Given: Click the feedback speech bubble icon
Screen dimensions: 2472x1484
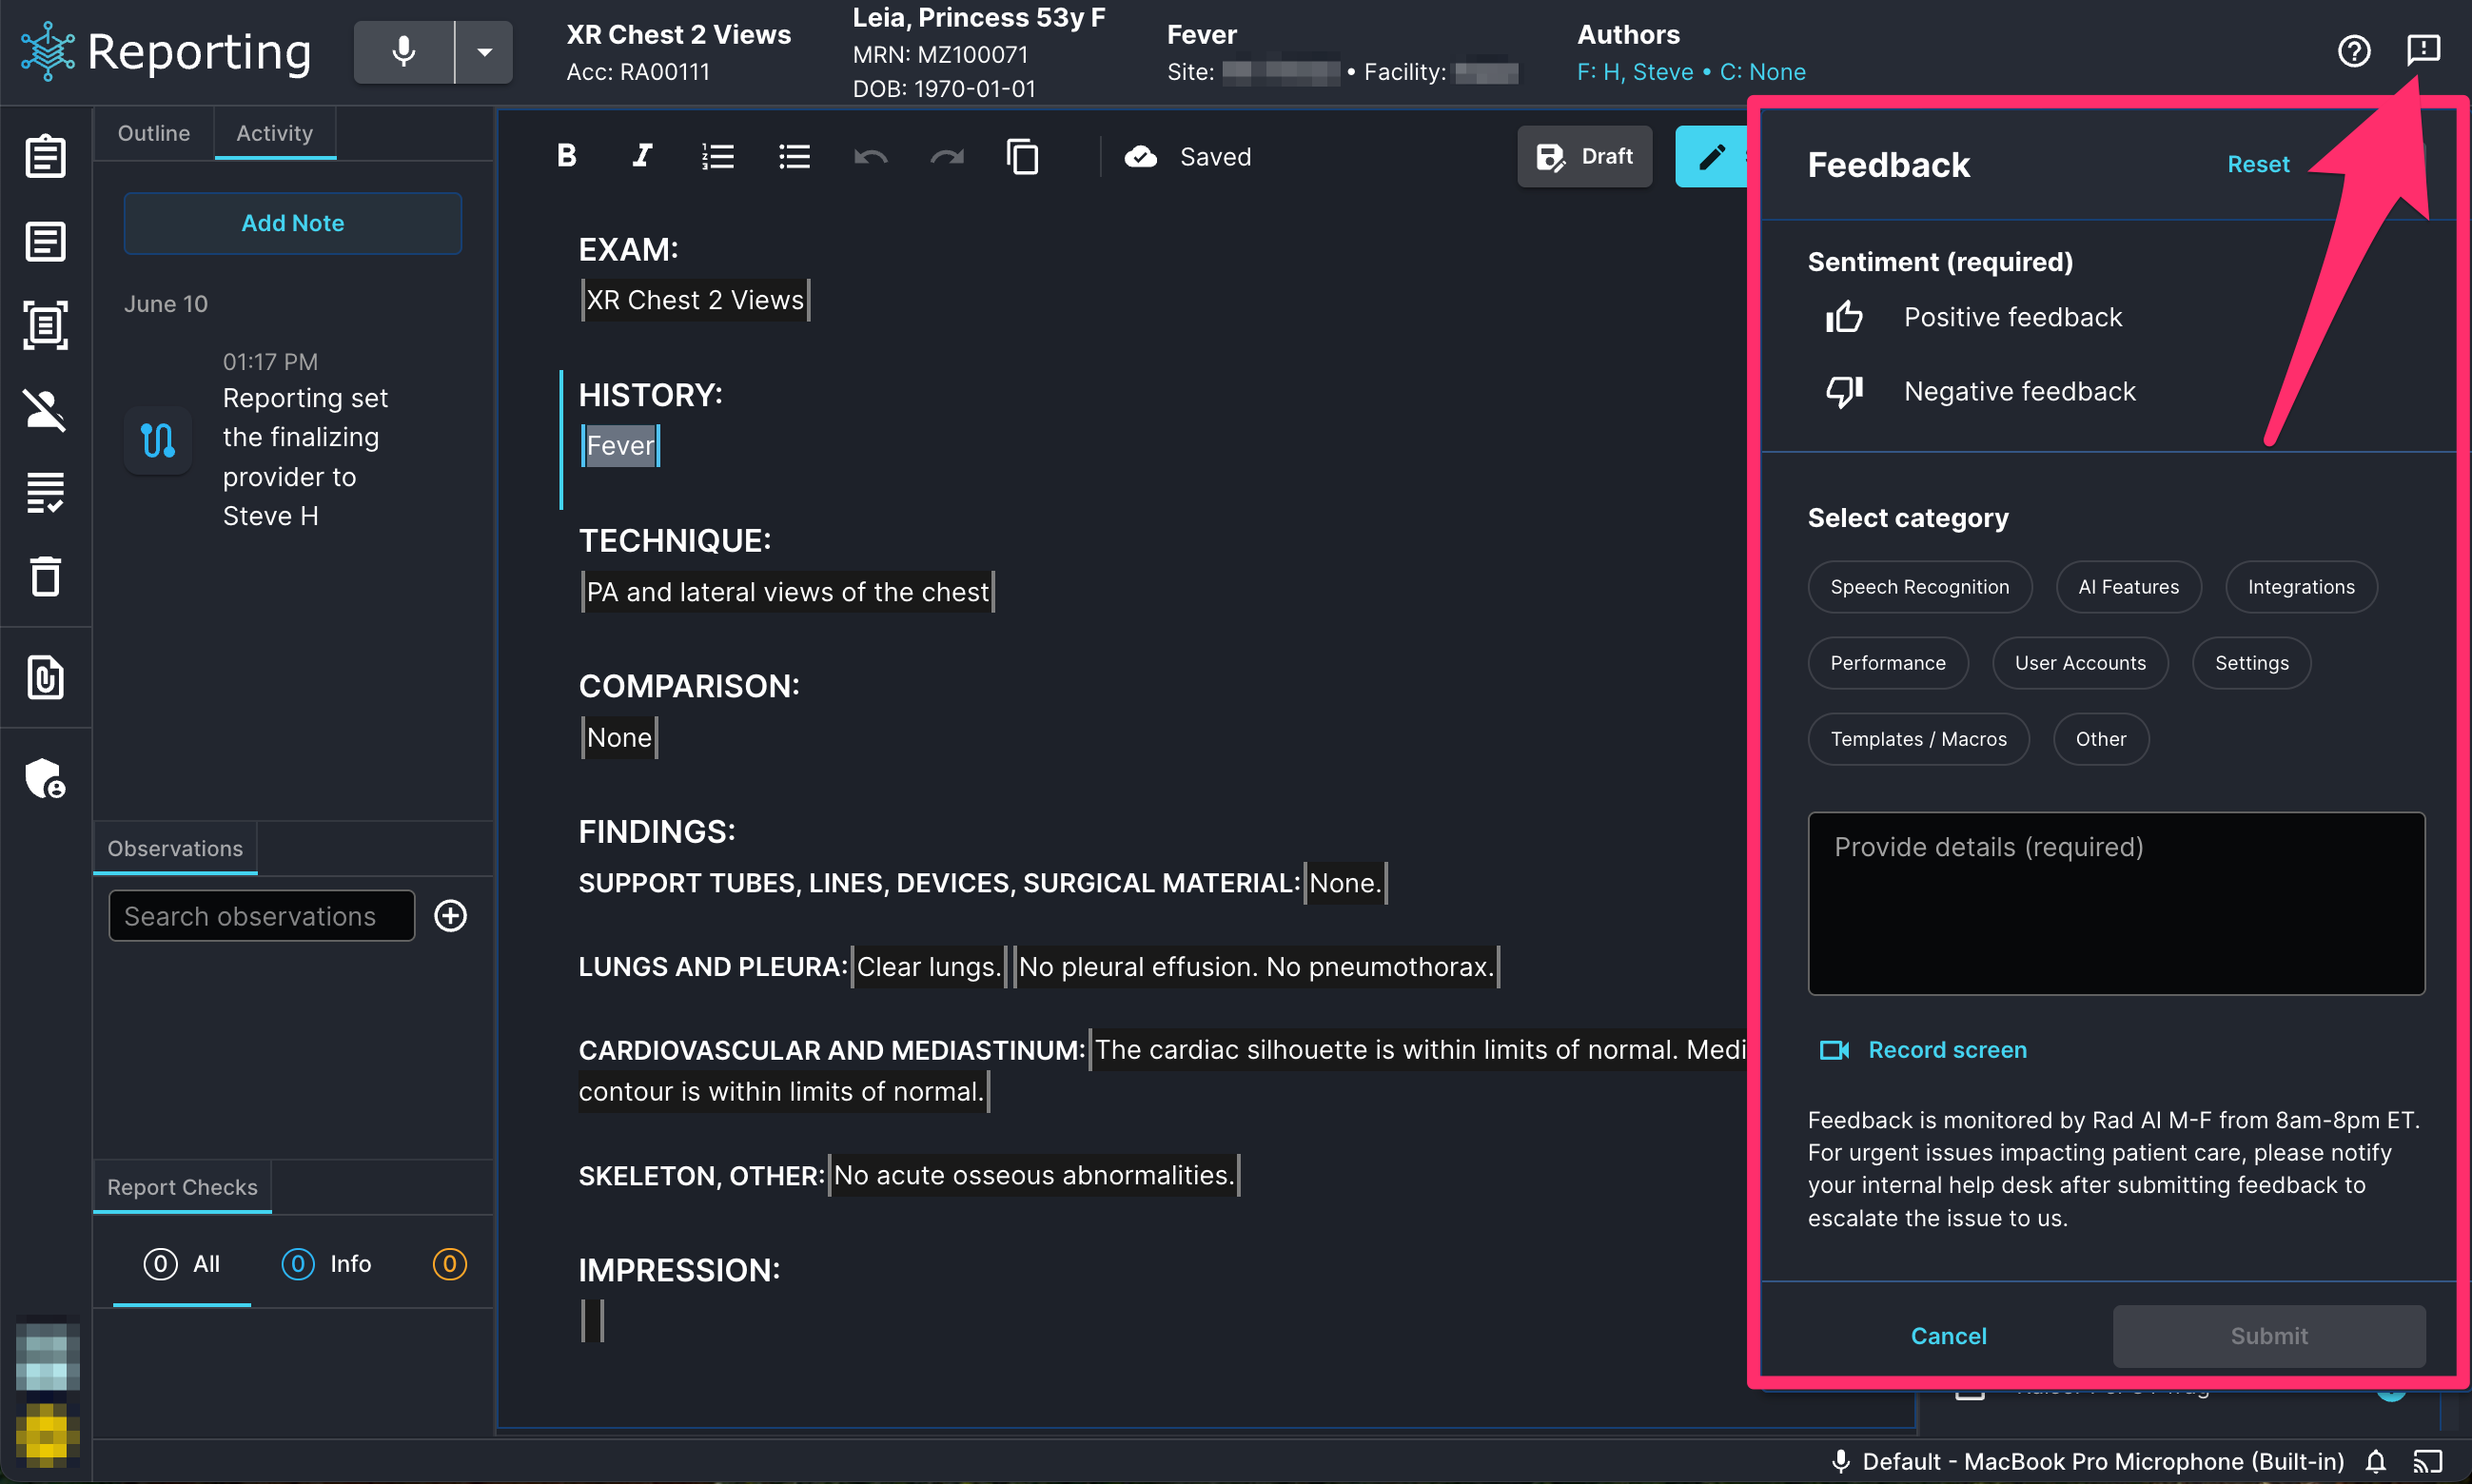Looking at the screenshot, I should (2423, 50).
